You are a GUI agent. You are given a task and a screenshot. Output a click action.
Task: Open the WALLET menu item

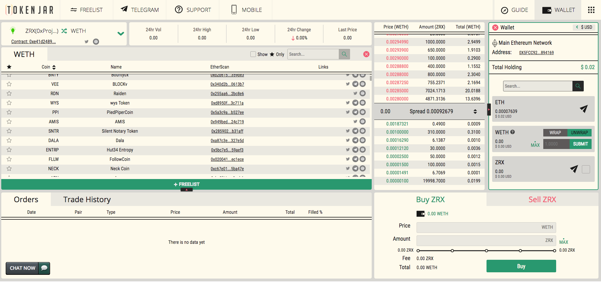tap(558, 10)
